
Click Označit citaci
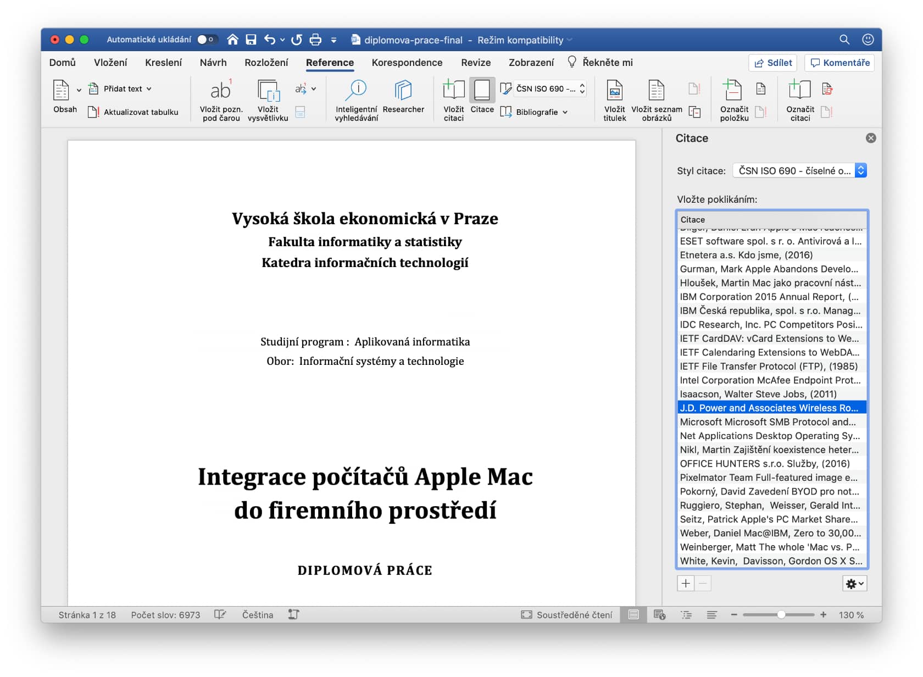(800, 100)
